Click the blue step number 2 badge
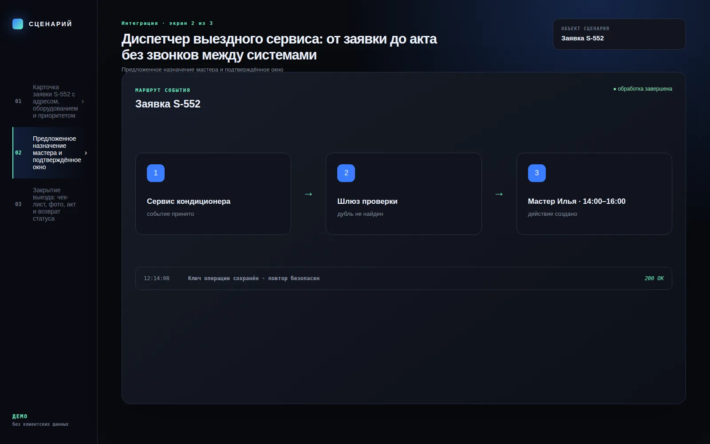The width and height of the screenshot is (710, 444). coord(346,173)
